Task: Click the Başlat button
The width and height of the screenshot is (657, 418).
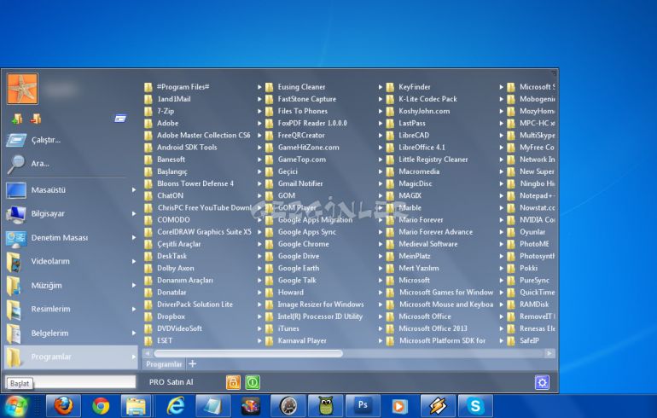Action: [20, 383]
